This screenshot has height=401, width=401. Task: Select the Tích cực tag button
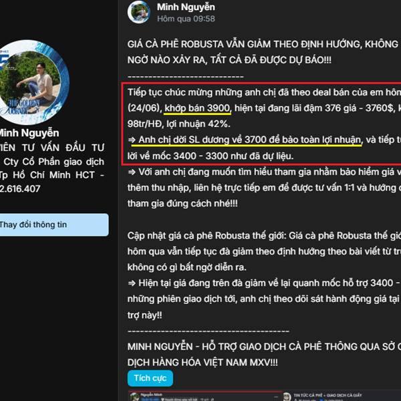click(x=150, y=378)
